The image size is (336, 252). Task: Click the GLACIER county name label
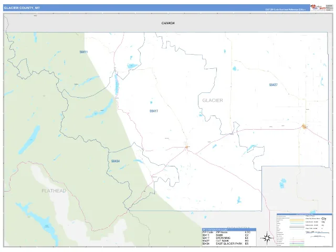click(x=213, y=100)
